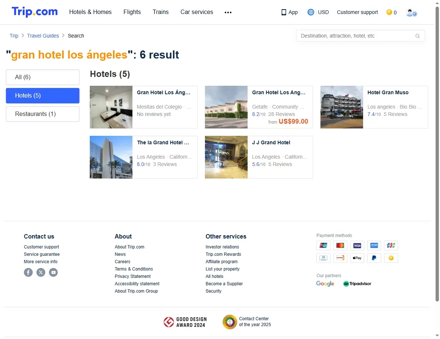
Task: Open the Trip Coins icon
Action: (x=389, y=13)
